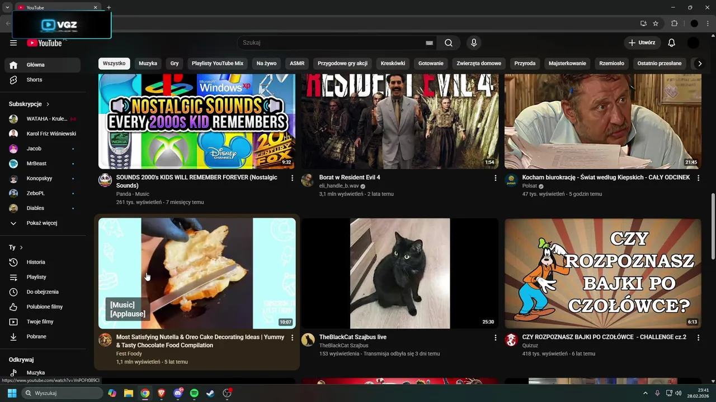Bookmark page with the star icon
The width and height of the screenshot is (716, 402).
click(656, 23)
